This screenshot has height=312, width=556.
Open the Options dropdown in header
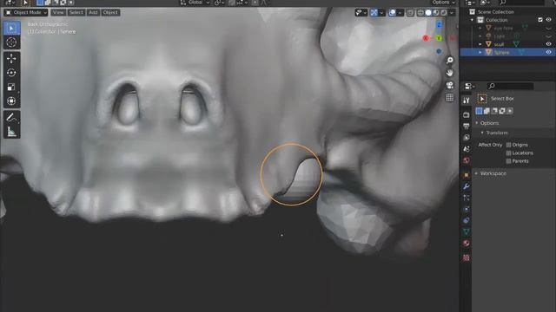pos(443,3)
